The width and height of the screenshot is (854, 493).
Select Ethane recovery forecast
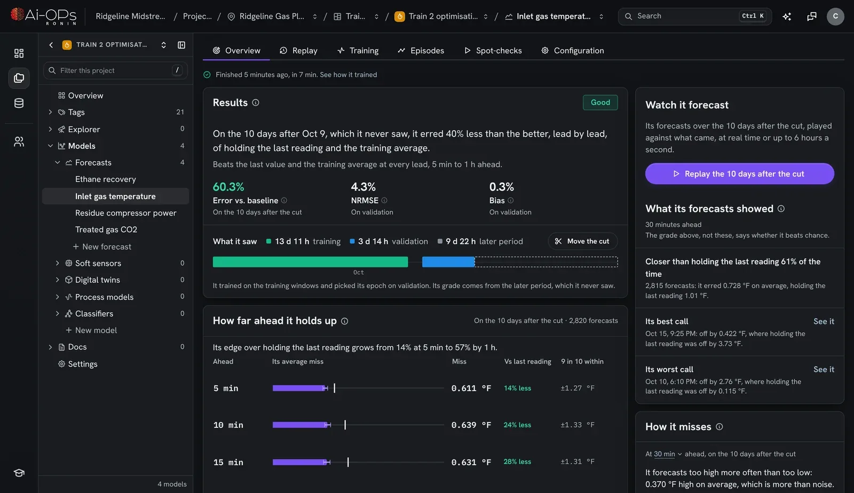pos(106,179)
